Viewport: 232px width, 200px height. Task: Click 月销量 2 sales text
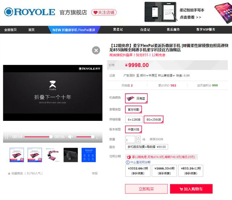pyautogui.click(x=127, y=85)
